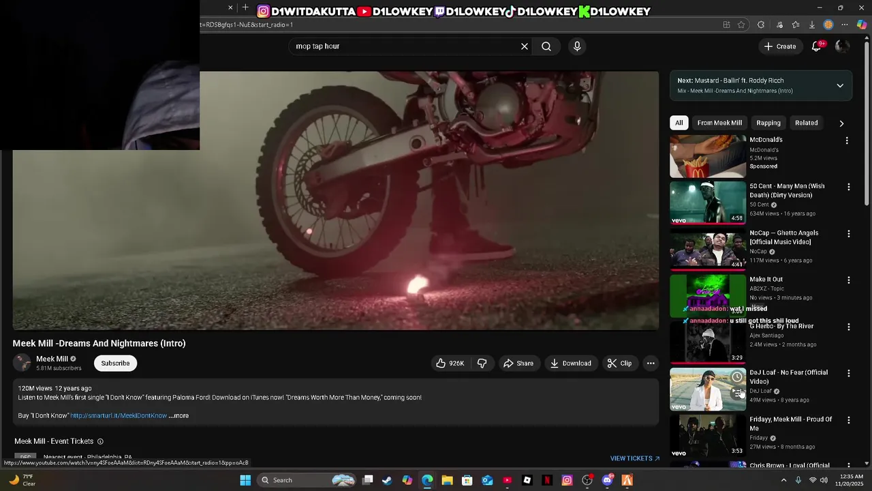Click the Clip button
Screen dimensions: 872x491
tap(619, 363)
